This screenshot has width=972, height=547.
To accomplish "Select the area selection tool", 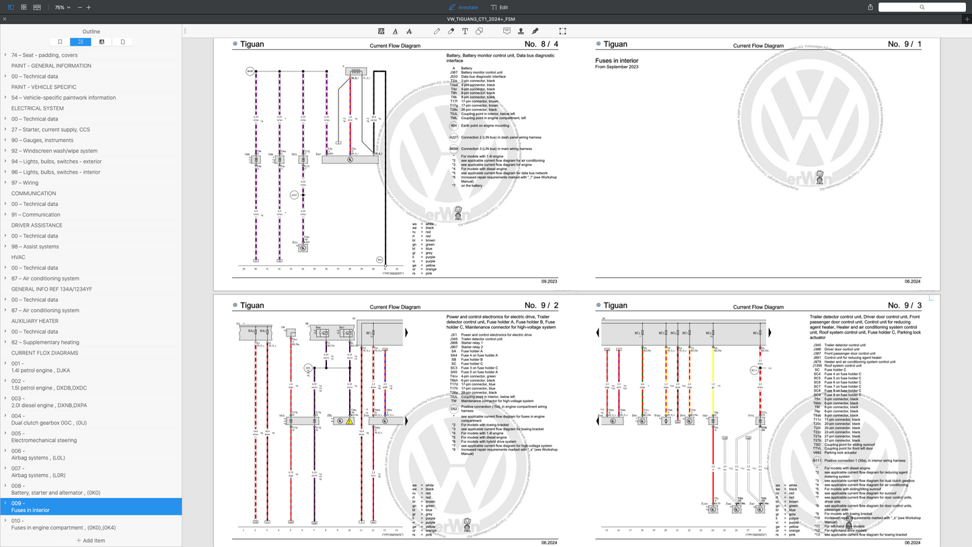I will click(562, 31).
